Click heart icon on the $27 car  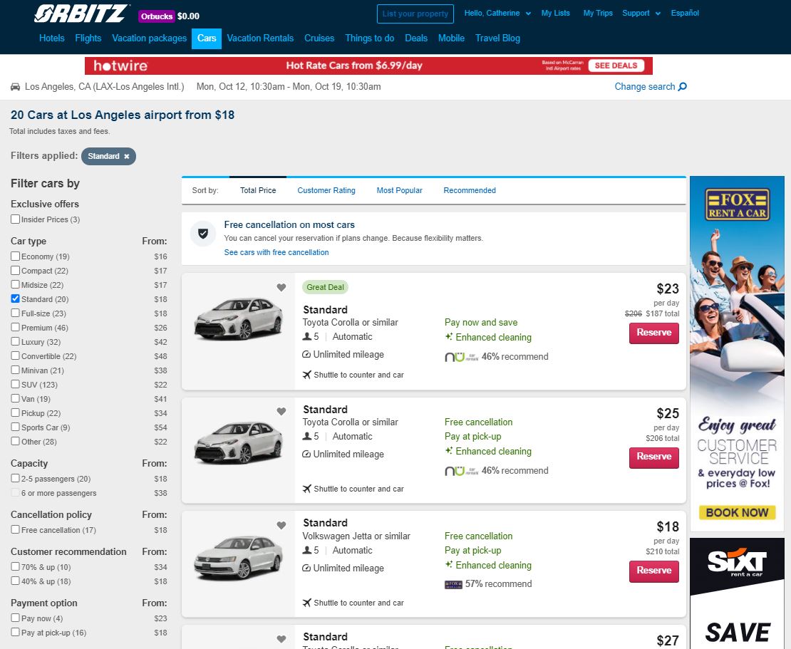pyautogui.click(x=281, y=640)
